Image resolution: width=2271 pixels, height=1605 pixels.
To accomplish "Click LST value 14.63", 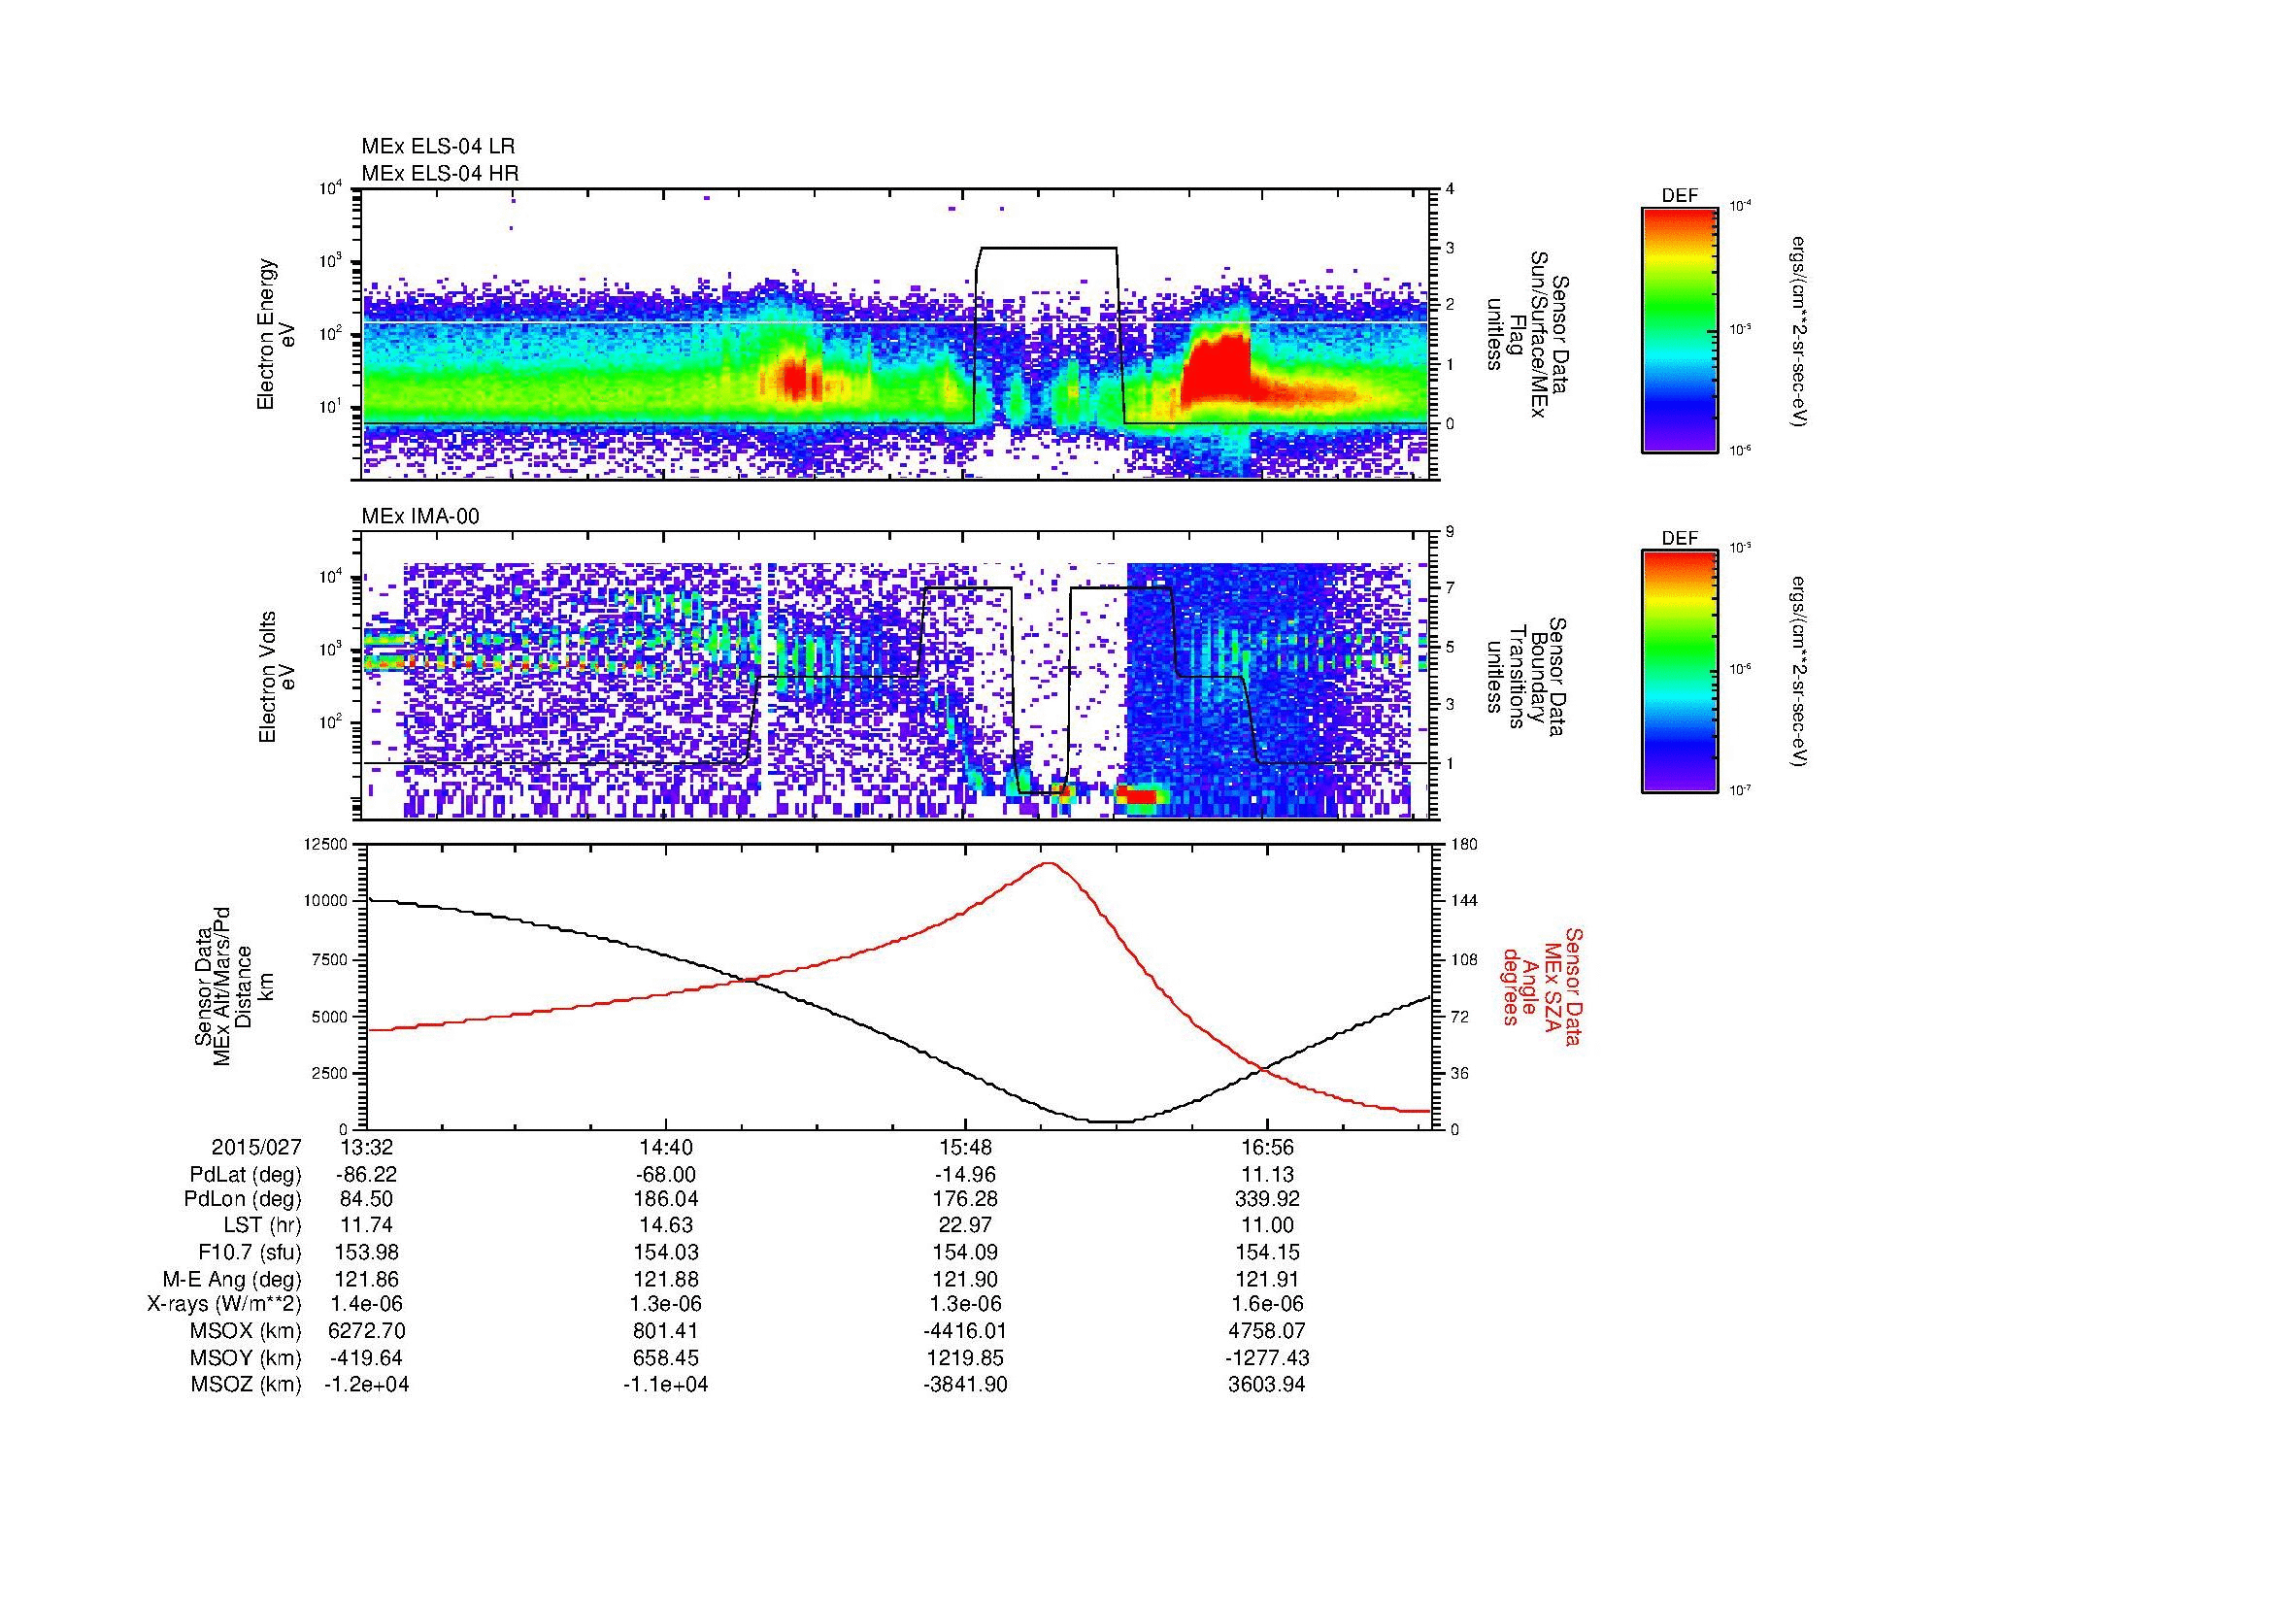I will click(667, 1225).
